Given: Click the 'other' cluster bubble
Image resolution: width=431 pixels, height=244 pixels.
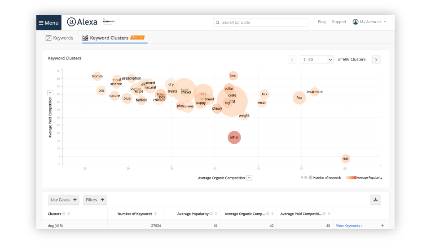Looking at the screenshot, I should pyautogui.click(x=234, y=137).
